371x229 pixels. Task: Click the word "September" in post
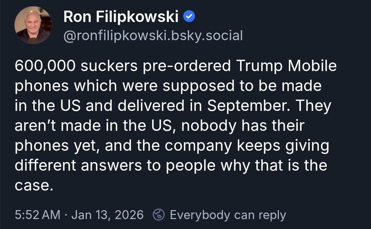(250, 106)
